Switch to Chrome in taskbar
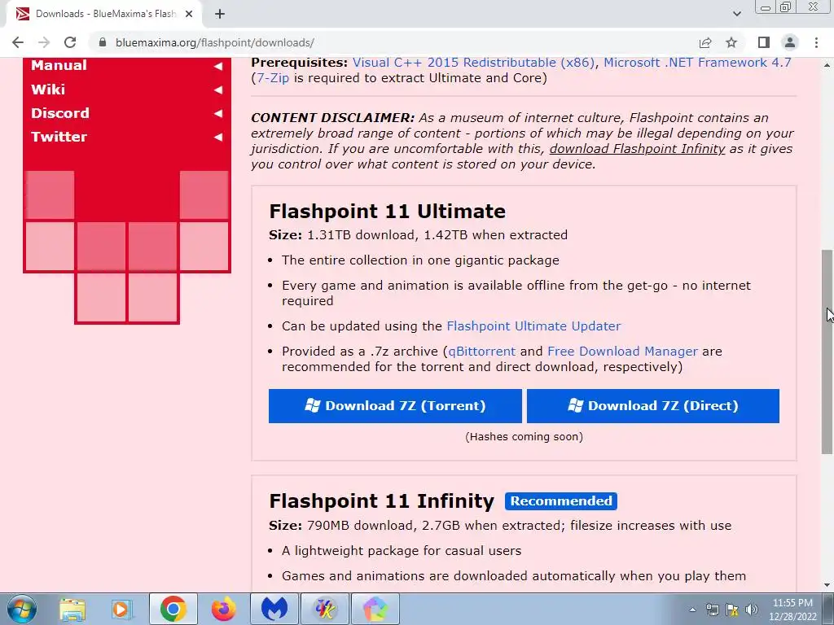The image size is (834, 625). click(x=173, y=609)
